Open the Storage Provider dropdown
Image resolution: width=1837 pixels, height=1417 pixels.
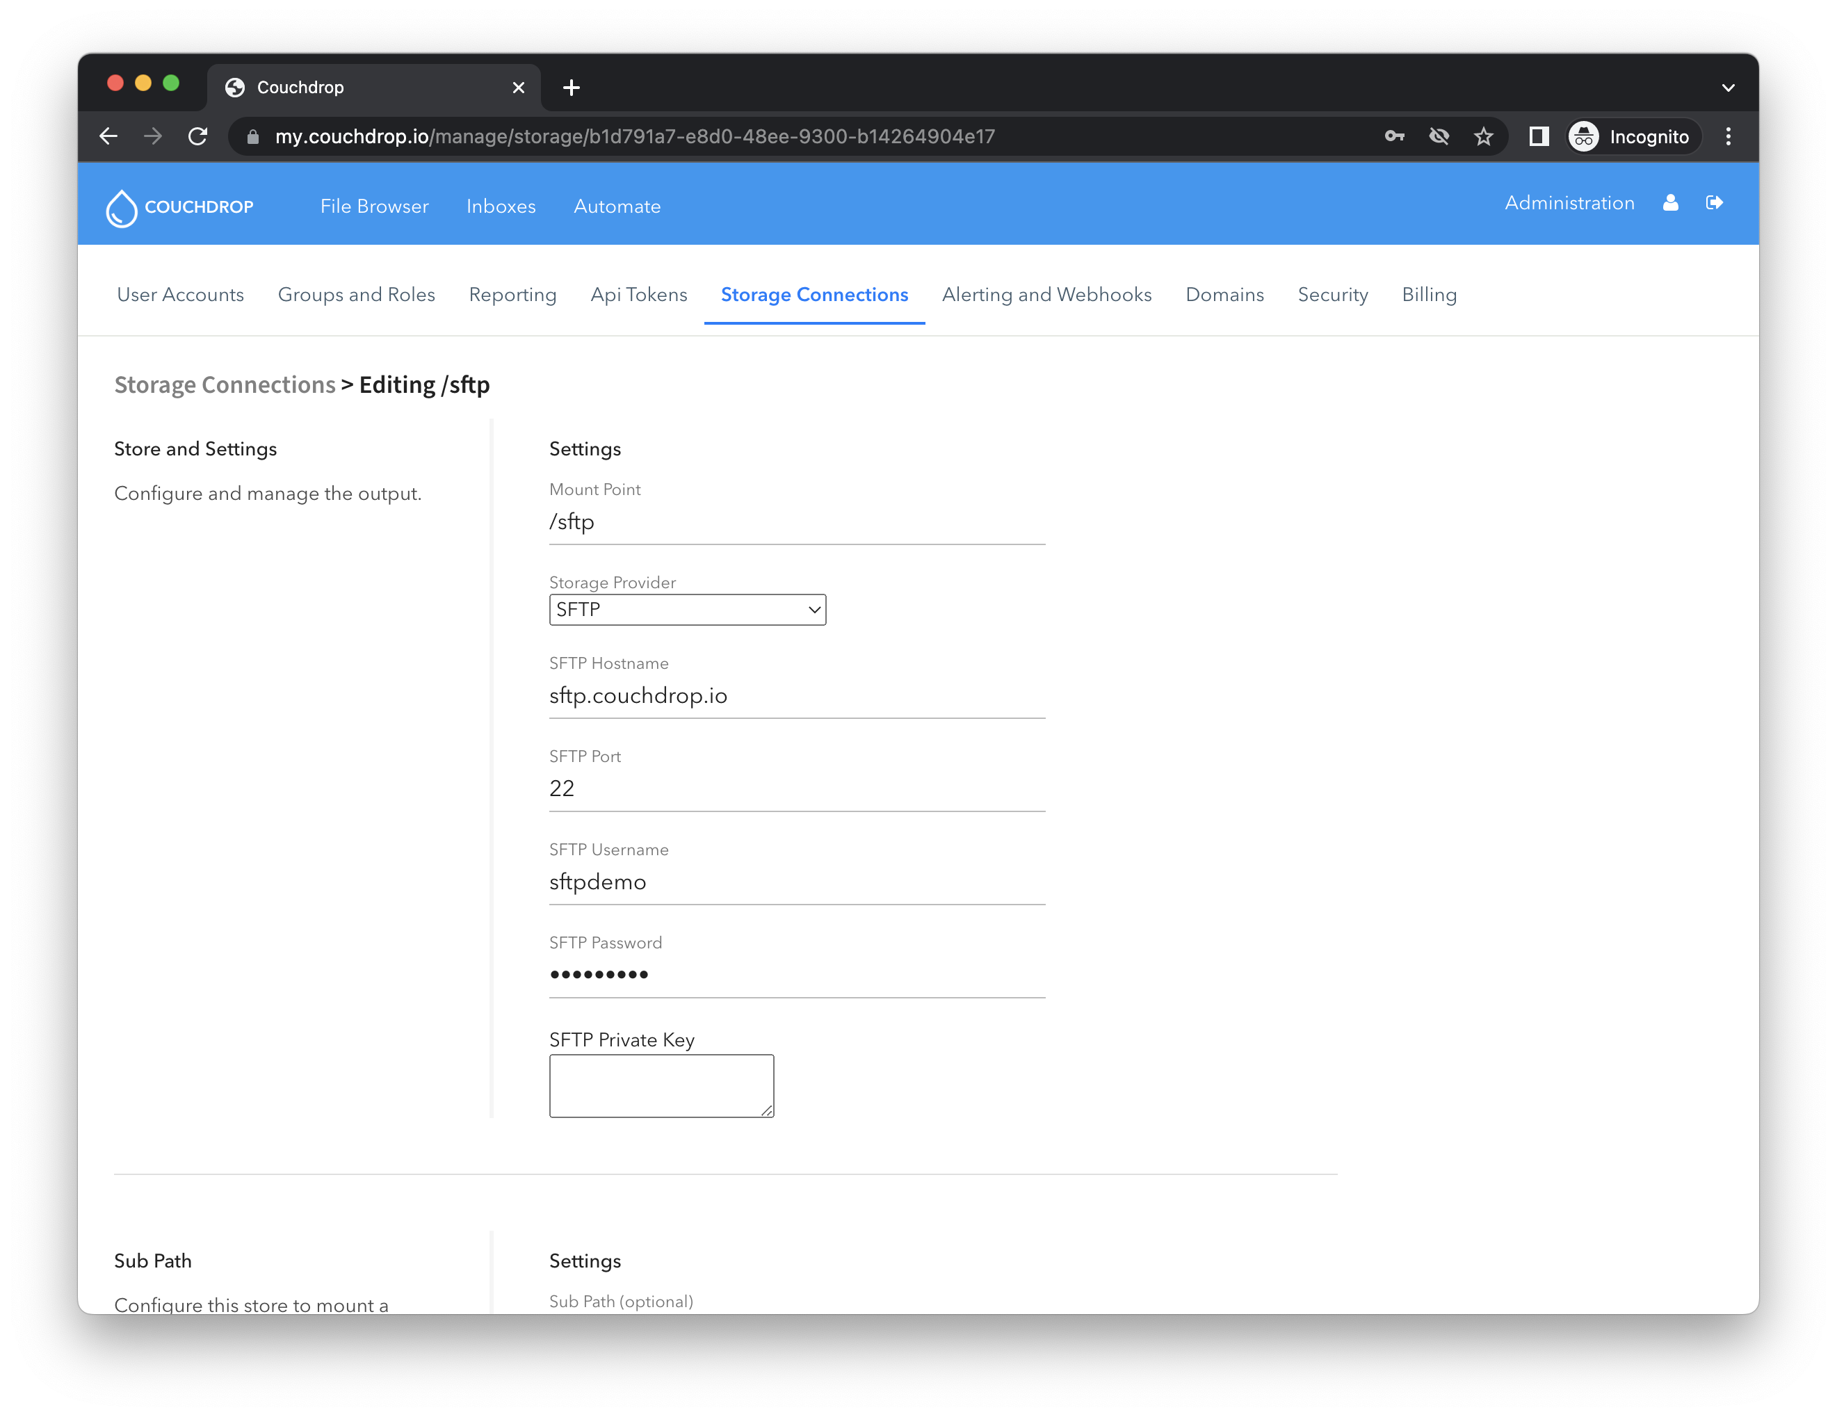tap(687, 610)
